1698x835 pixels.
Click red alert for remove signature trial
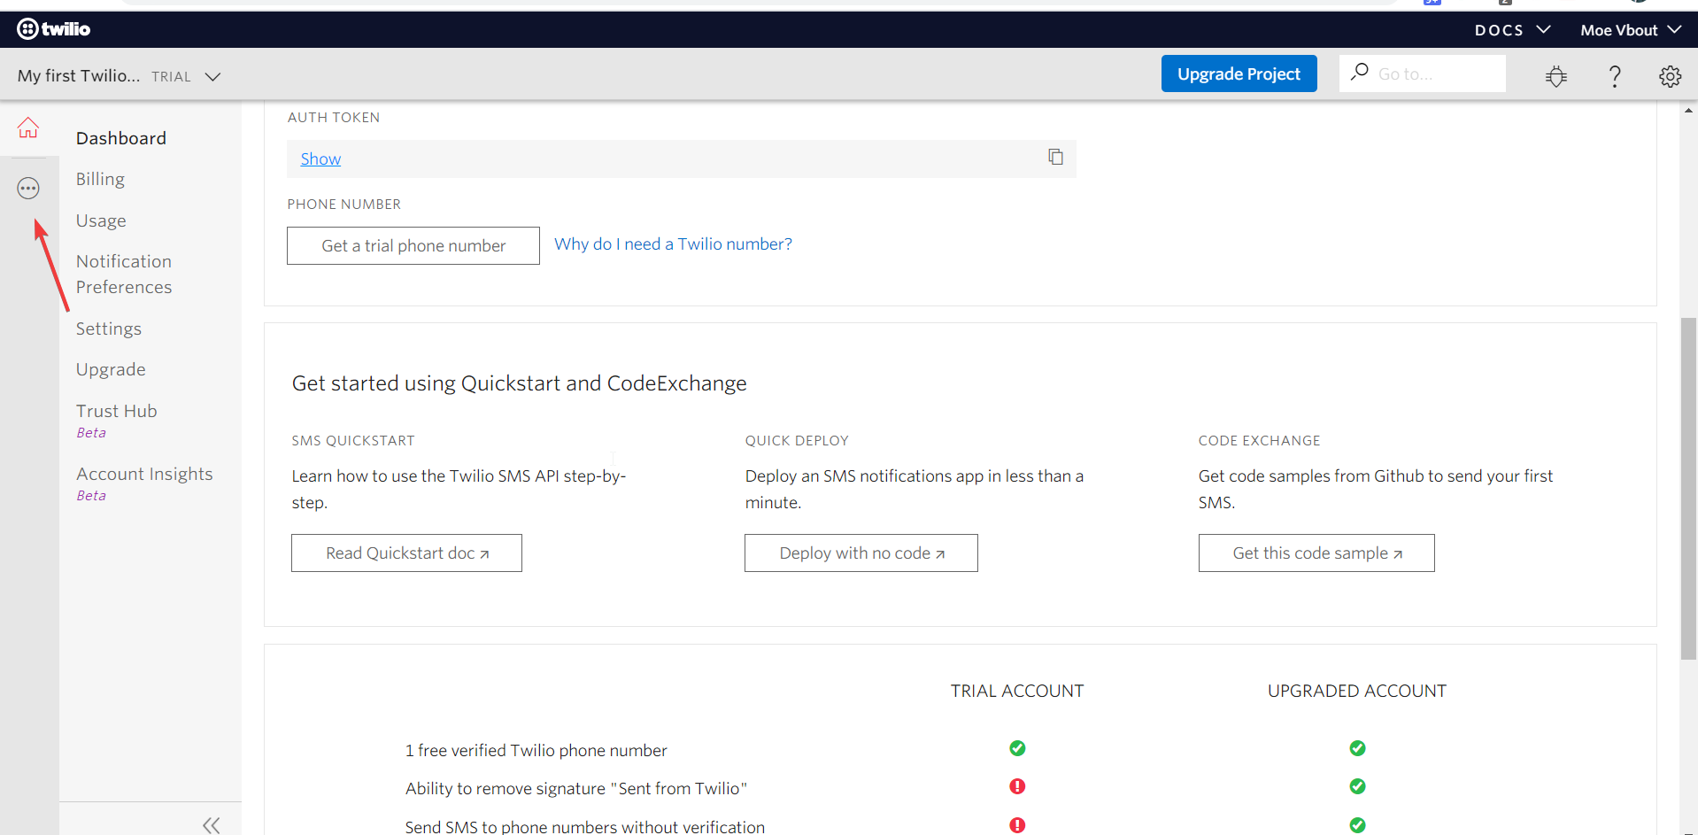tap(1017, 787)
